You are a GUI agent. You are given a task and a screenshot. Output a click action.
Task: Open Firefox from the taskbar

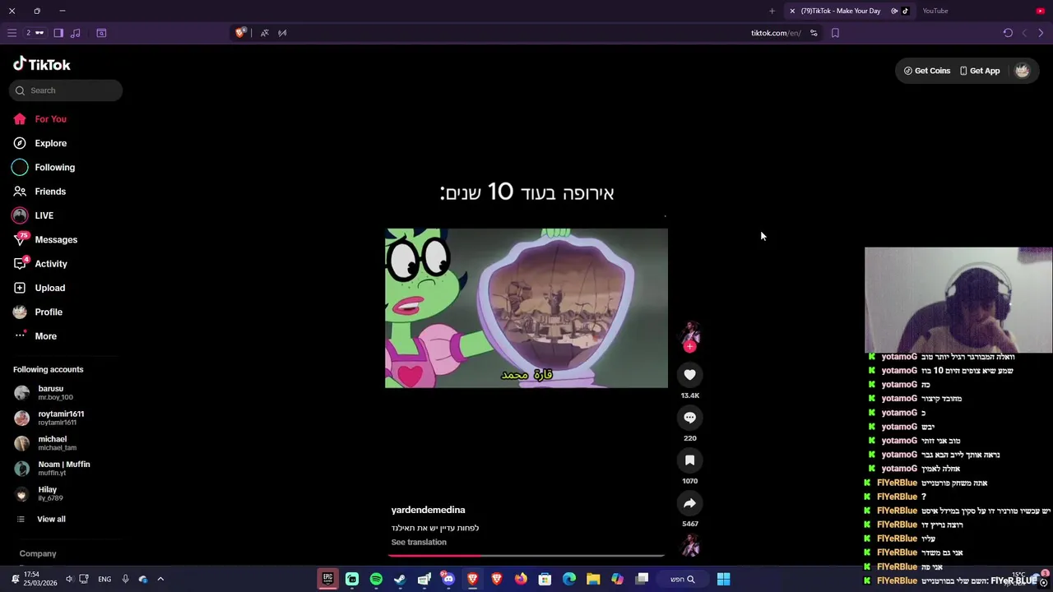pos(521,579)
